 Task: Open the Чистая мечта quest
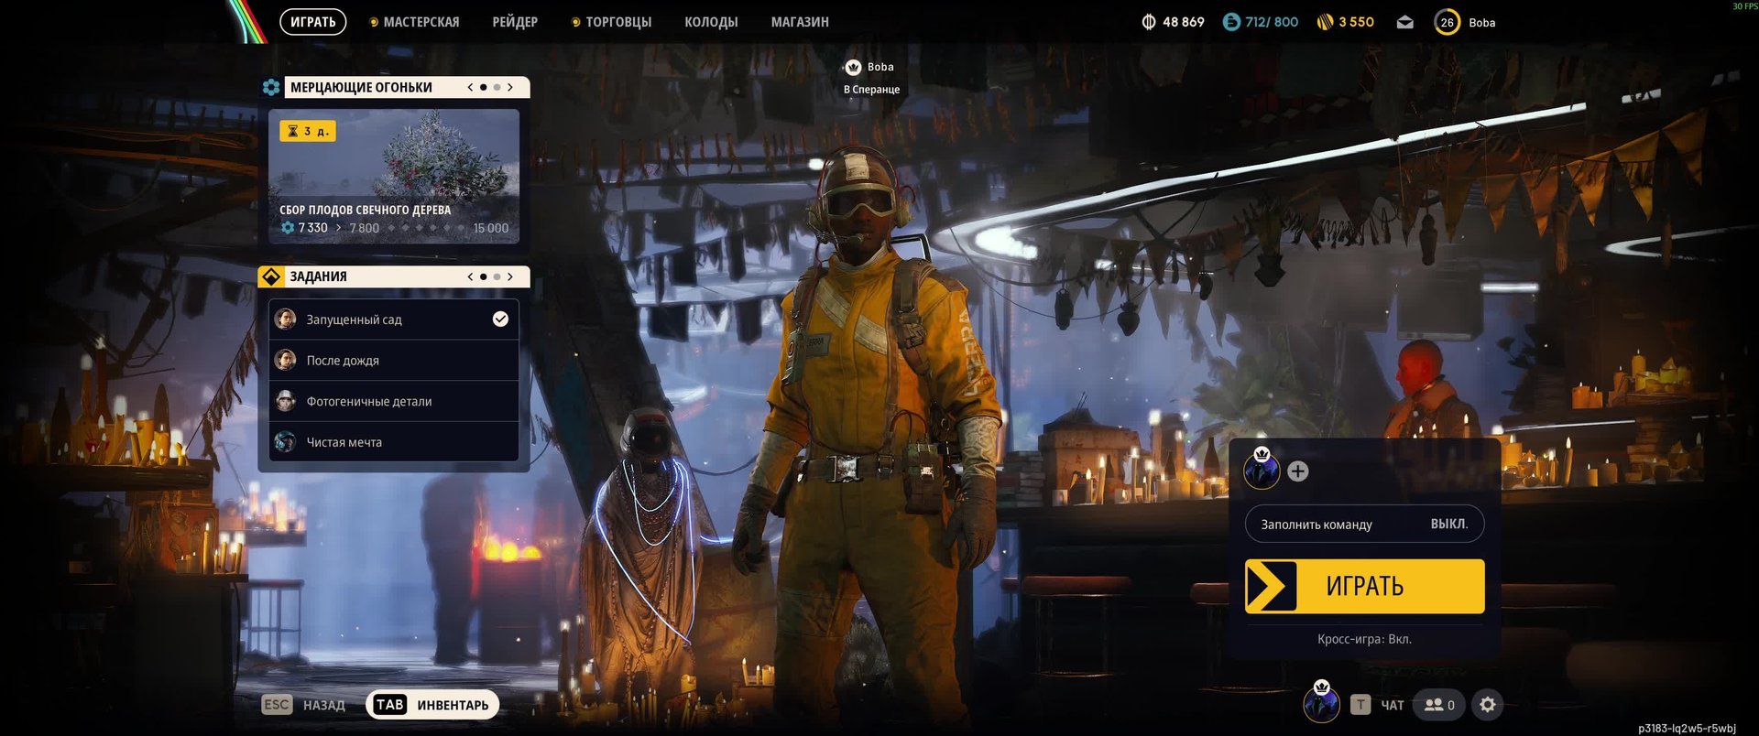click(394, 442)
